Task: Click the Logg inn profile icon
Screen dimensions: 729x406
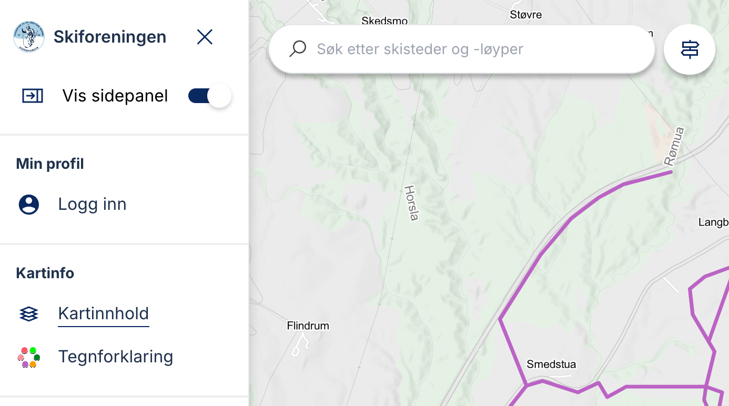Action: pos(29,204)
